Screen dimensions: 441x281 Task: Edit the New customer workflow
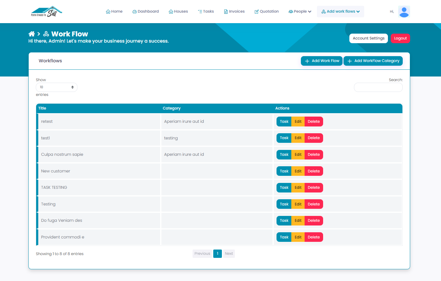tap(298, 171)
